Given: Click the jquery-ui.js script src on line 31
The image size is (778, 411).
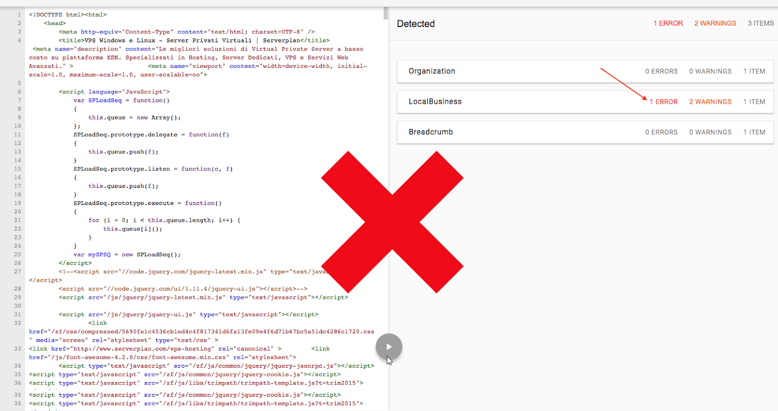Looking at the screenshot, I should pyautogui.click(x=188, y=315).
